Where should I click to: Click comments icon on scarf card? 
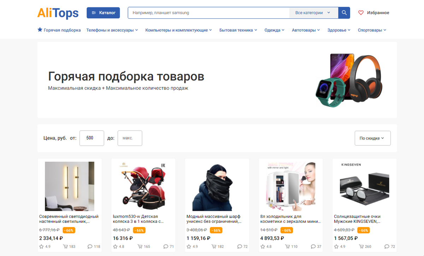coord(240,246)
